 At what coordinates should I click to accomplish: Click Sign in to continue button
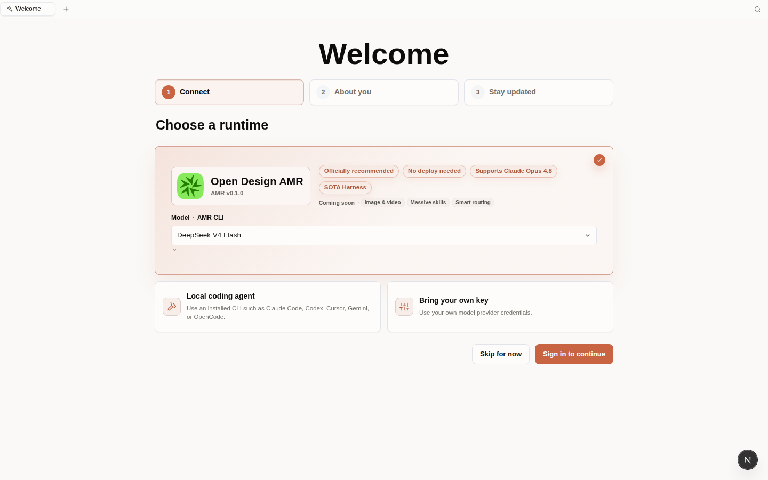tap(574, 354)
